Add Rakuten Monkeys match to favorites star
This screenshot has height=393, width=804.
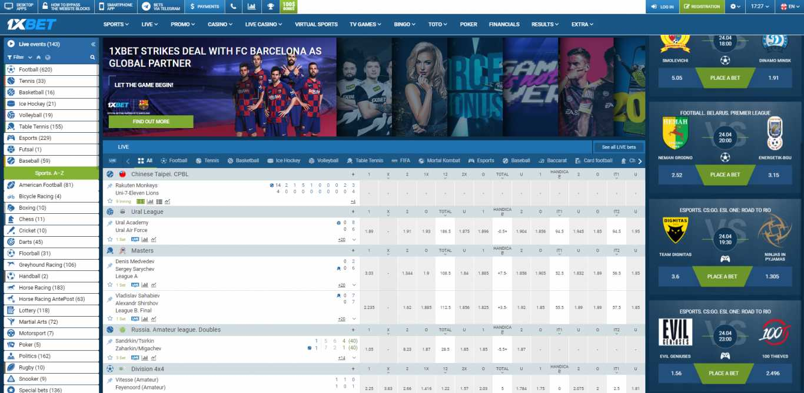[109, 201]
